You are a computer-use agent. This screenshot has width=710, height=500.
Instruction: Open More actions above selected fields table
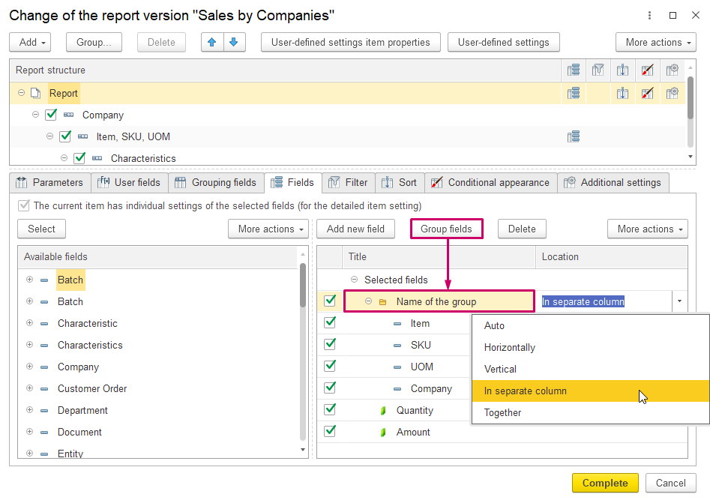pos(648,229)
